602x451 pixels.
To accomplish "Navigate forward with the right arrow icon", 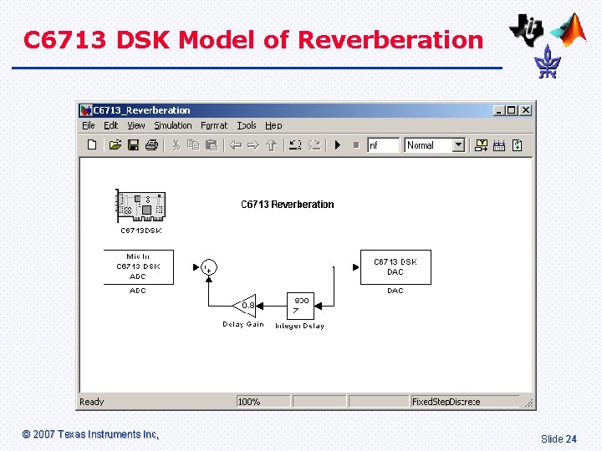I will 253,145.
